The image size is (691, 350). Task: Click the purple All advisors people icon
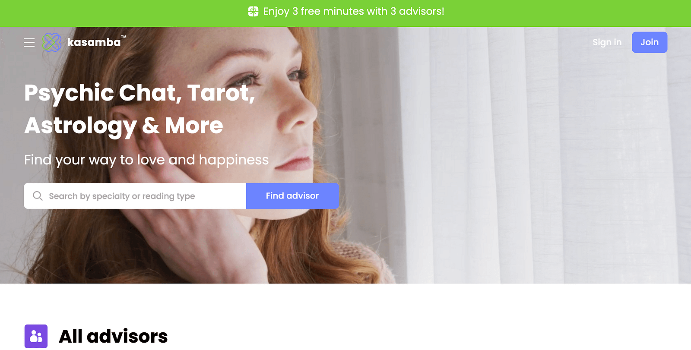point(36,336)
